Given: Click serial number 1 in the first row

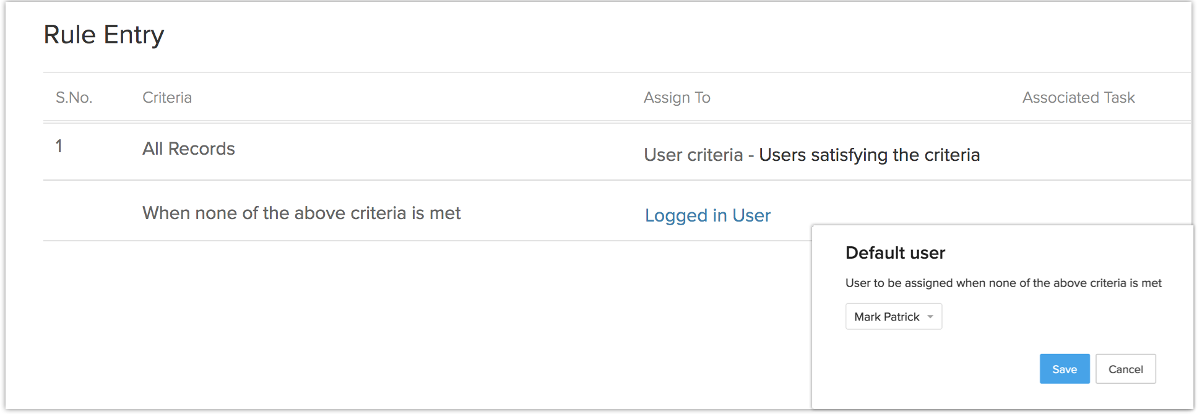Looking at the screenshot, I should pyautogui.click(x=59, y=146).
